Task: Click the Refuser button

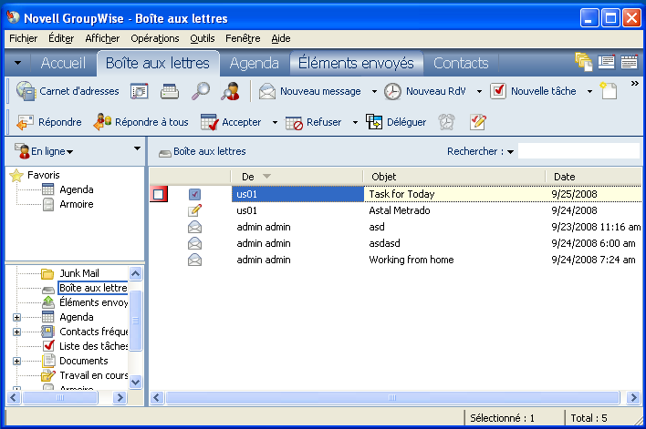Action: (x=314, y=122)
